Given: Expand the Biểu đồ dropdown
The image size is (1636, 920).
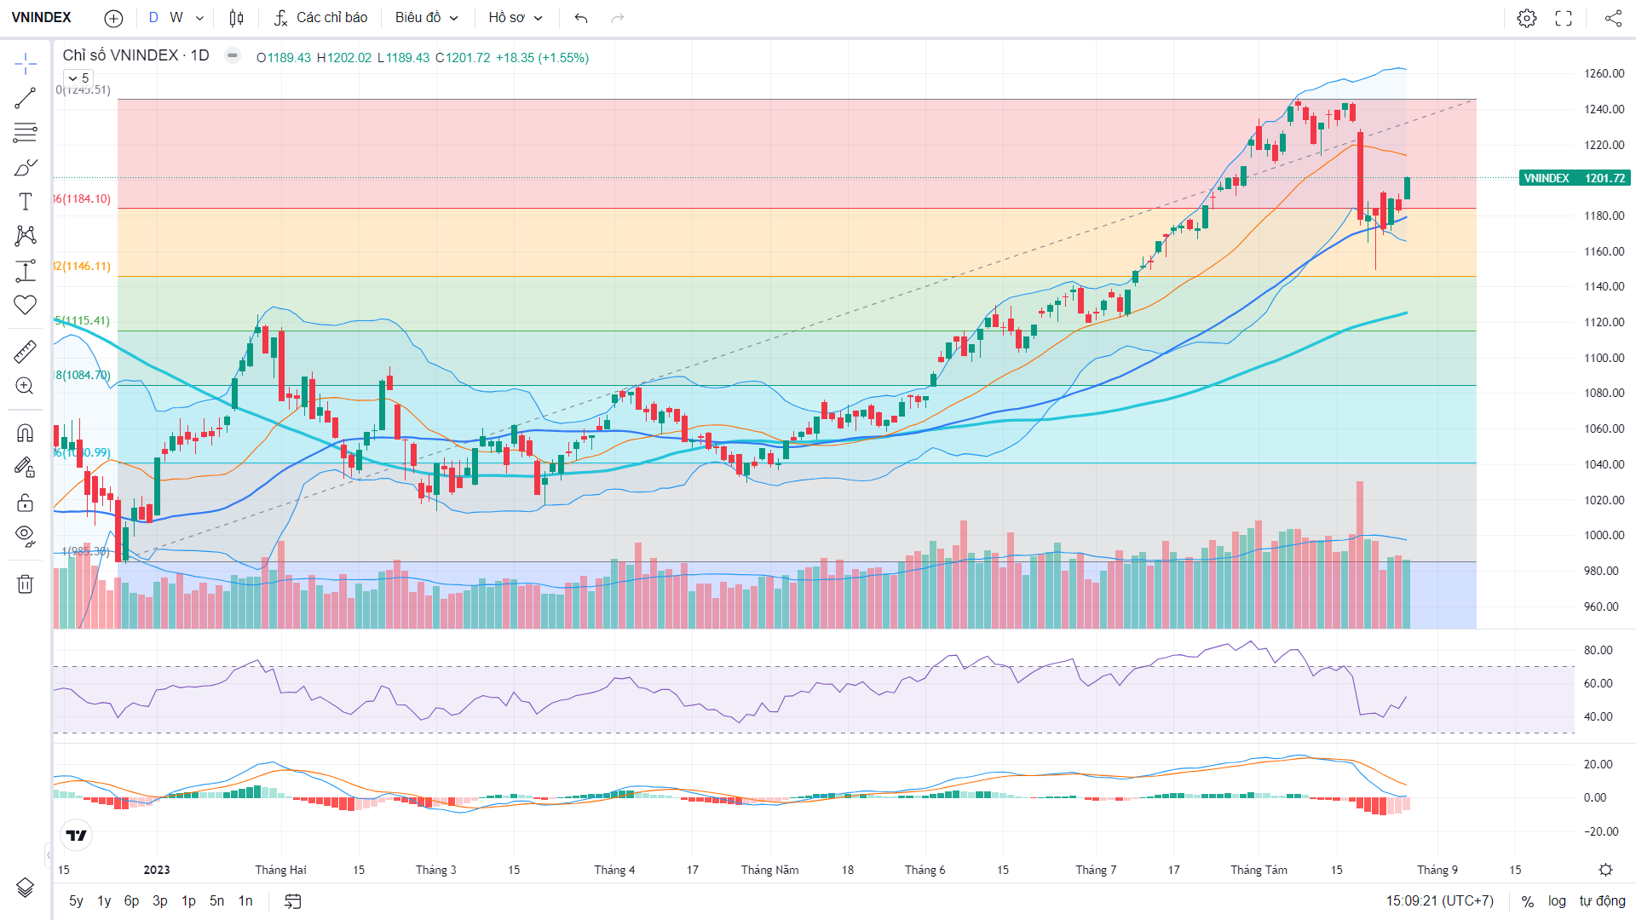Looking at the screenshot, I should click(x=427, y=18).
